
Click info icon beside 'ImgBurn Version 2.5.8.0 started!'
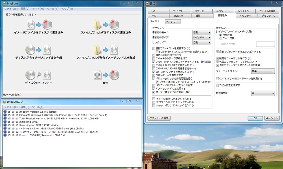[x=5, y=111]
